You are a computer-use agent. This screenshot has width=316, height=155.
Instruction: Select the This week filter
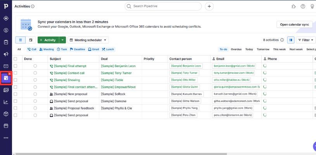[x=279, y=49]
